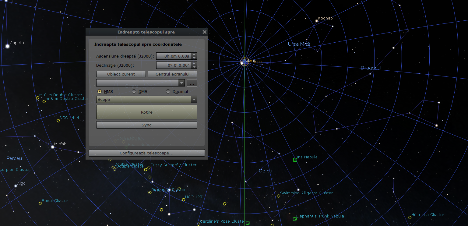This screenshot has height=226, width=468.
Task: Increase the Ascensiune dreaptă value
Action: pos(194,55)
